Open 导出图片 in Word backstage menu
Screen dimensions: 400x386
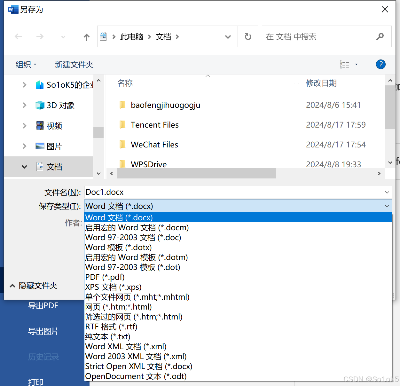tap(43, 331)
